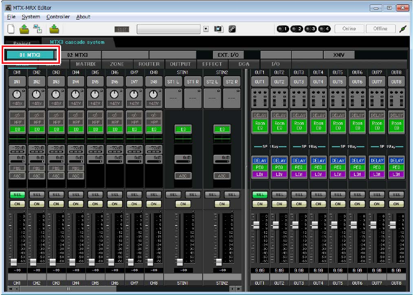The image size is (413, 295).
Task: Open CH3 HPF block
Action: coord(56,122)
